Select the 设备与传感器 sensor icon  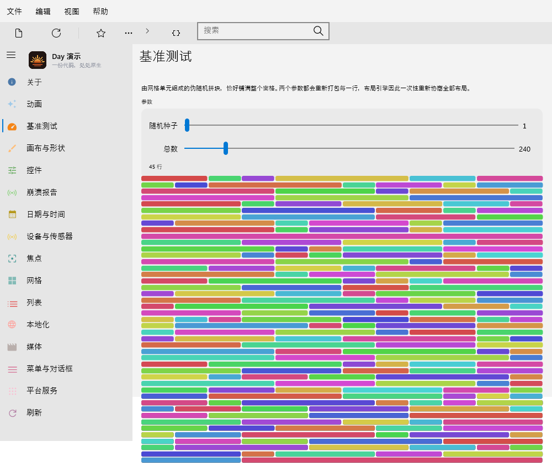12,236
